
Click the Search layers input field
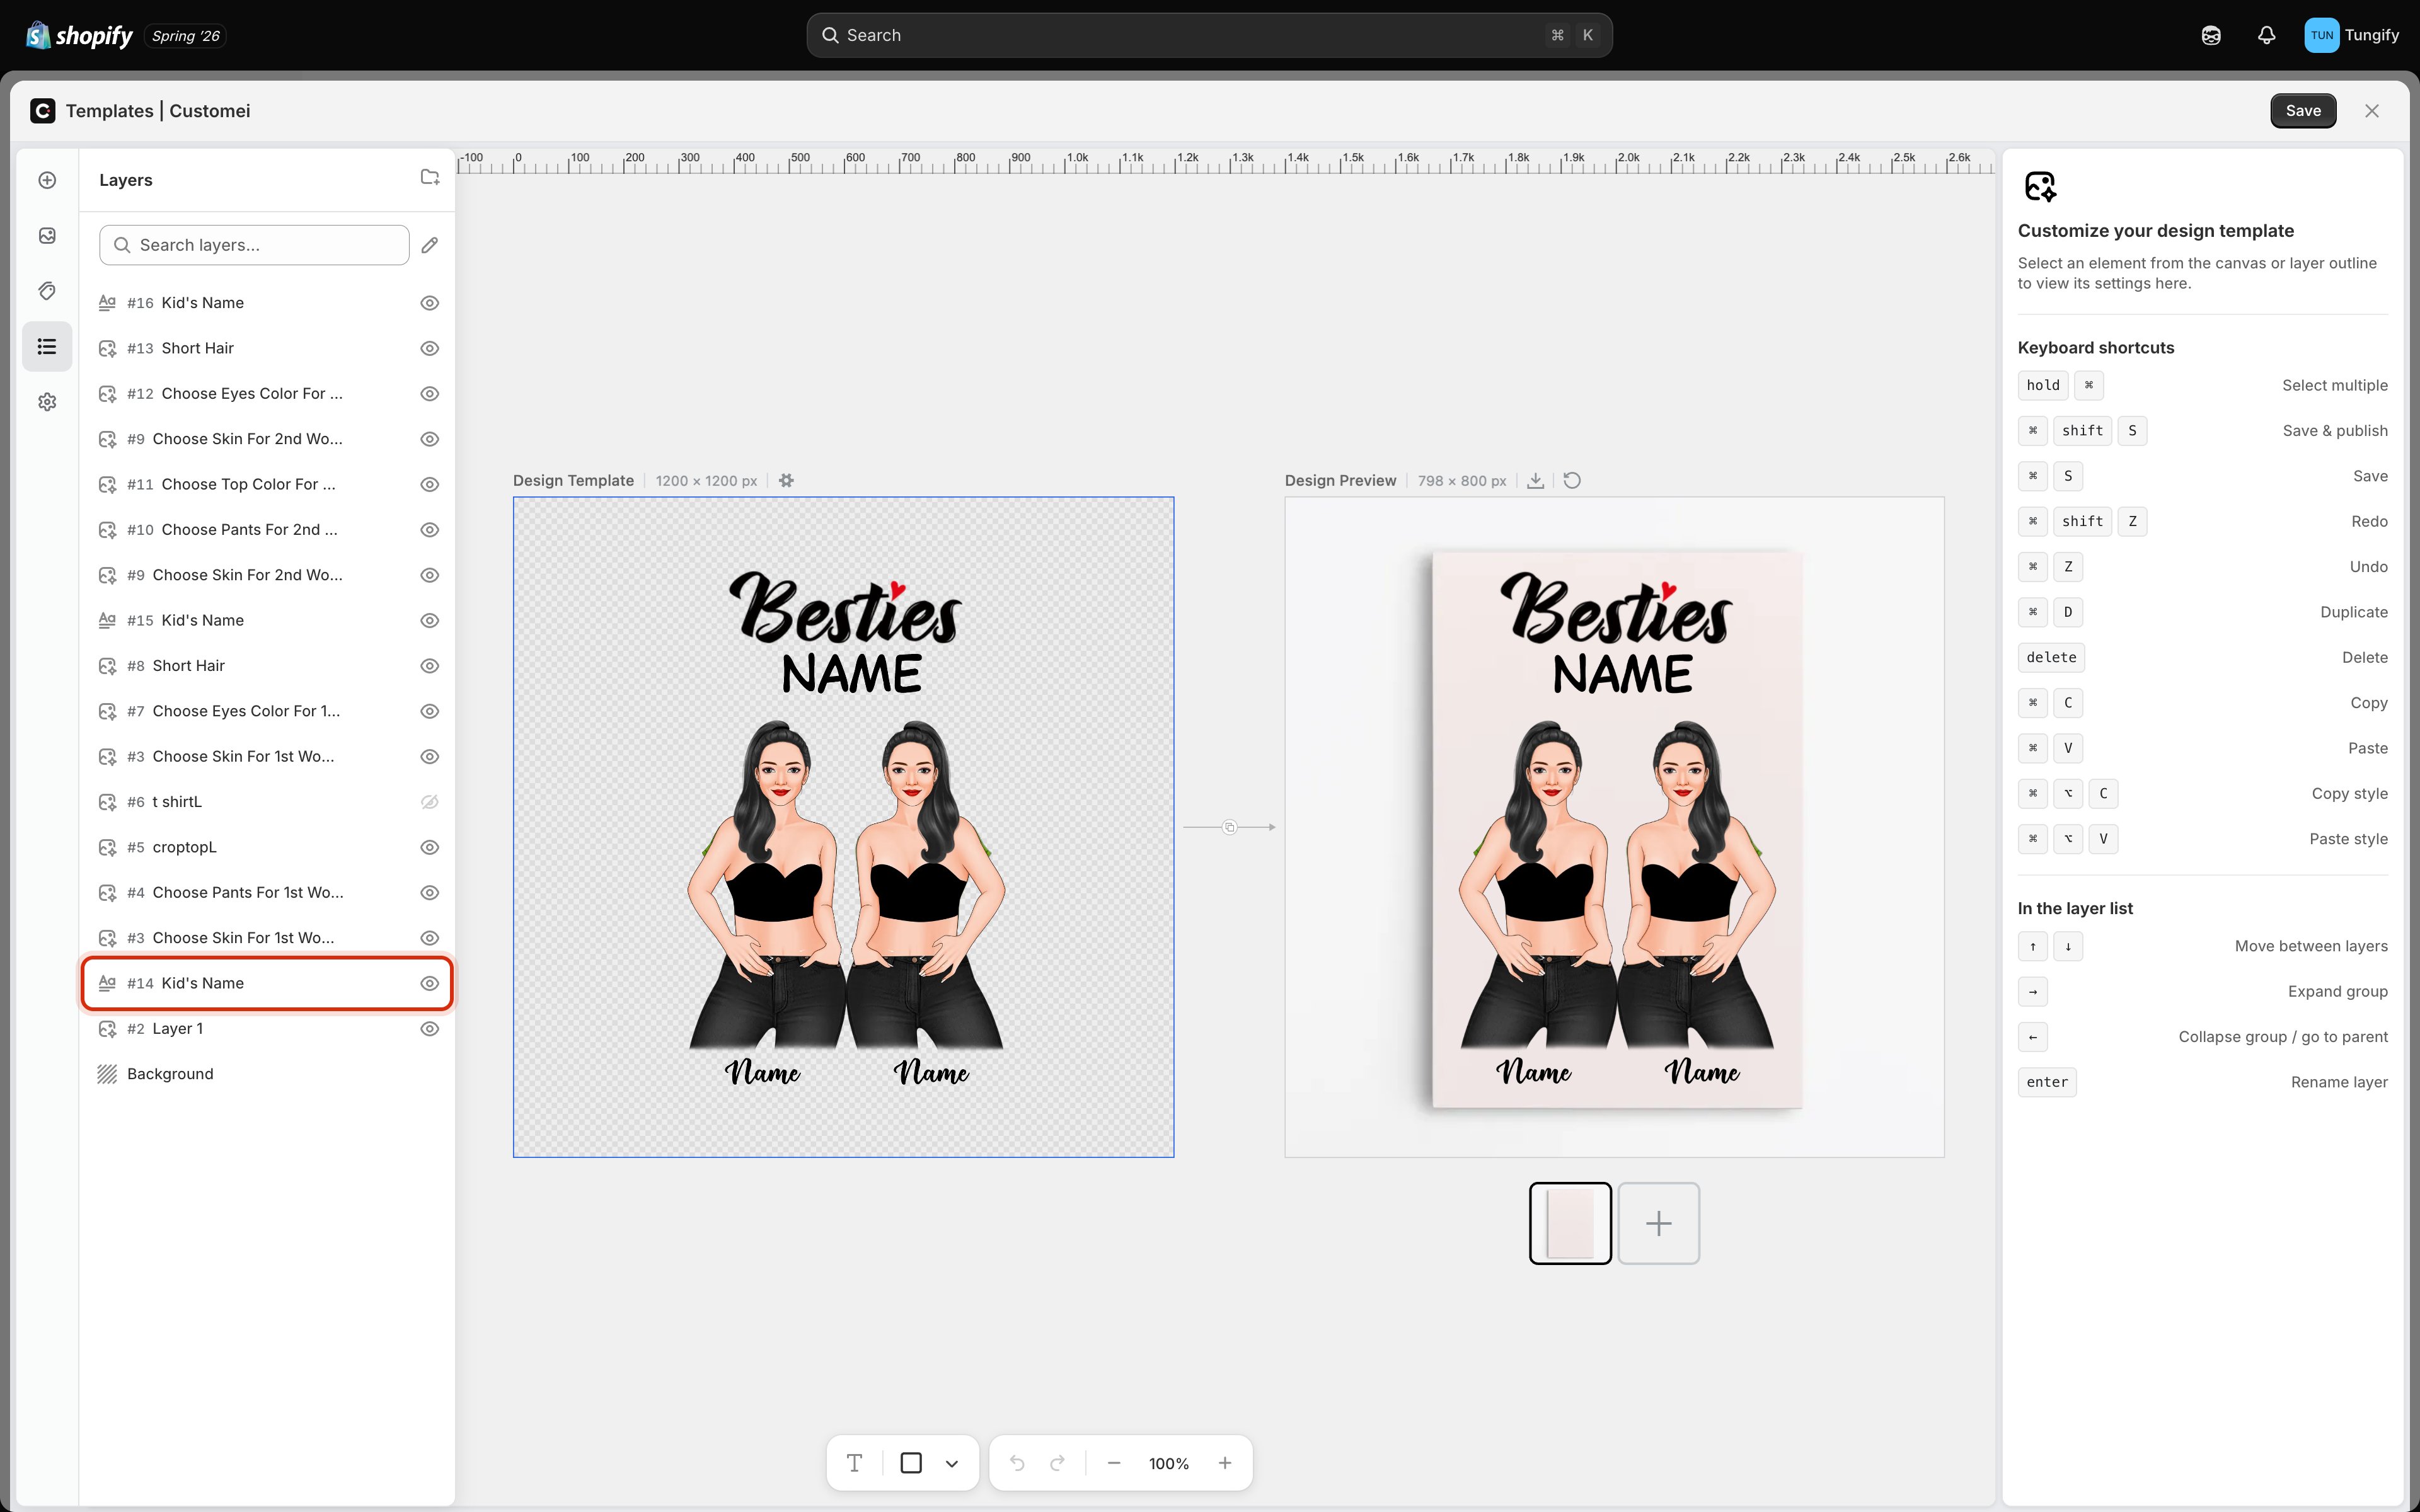click(255, 245)
